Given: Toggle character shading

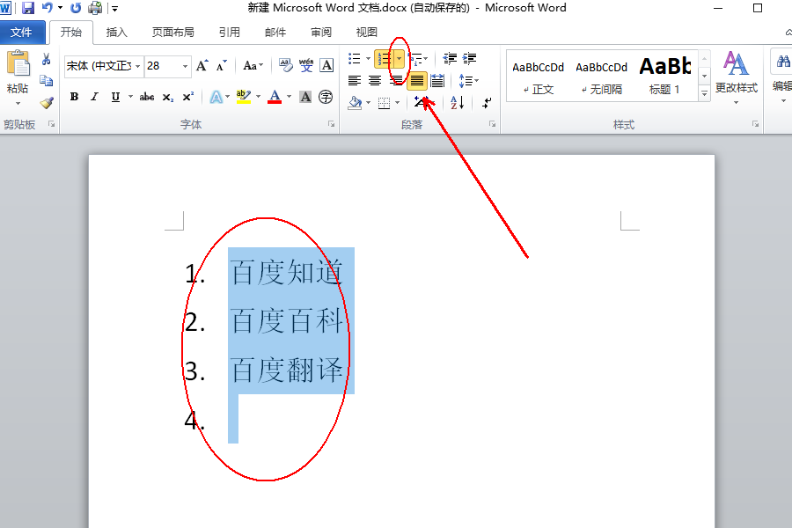Looking at the screenshot, I should pyautogui.click(x=305, y=97).
